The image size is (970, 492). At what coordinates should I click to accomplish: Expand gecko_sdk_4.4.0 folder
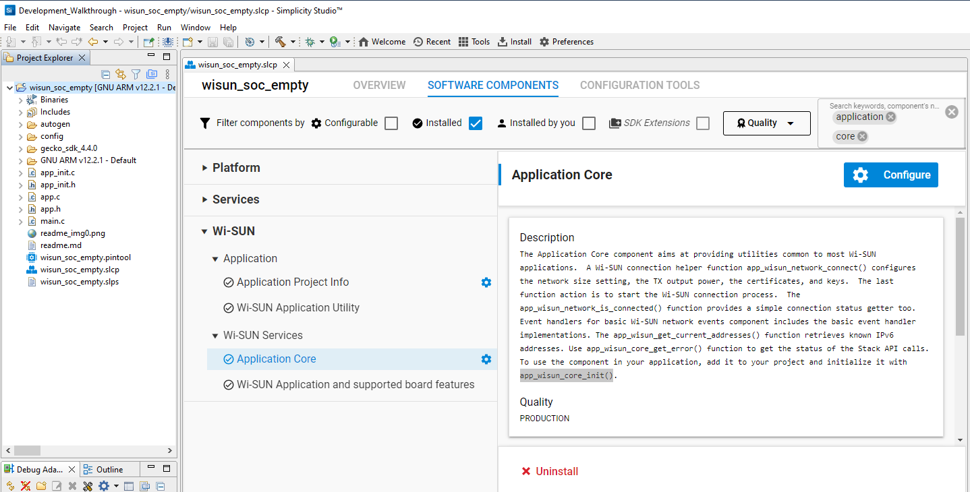tap(20, 148)
